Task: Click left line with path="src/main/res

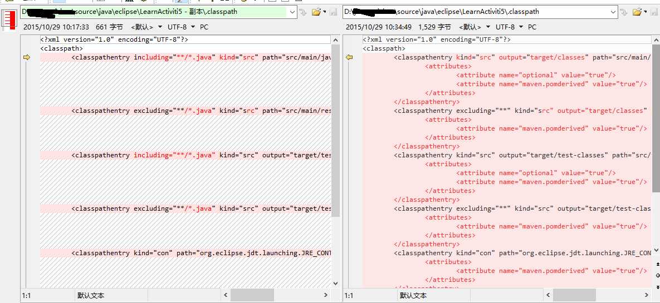Action: tap(185, 111)
